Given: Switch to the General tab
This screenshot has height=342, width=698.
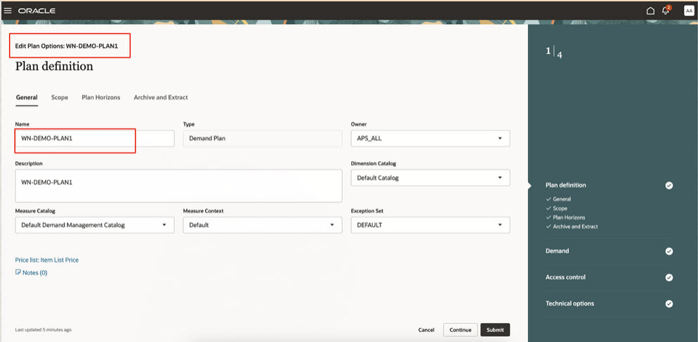Looking at the screenshot, I should click(x=27, y=97).
